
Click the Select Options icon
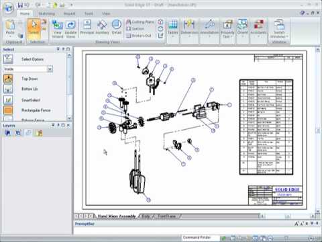pyautogui.click(x=8, y=59)
